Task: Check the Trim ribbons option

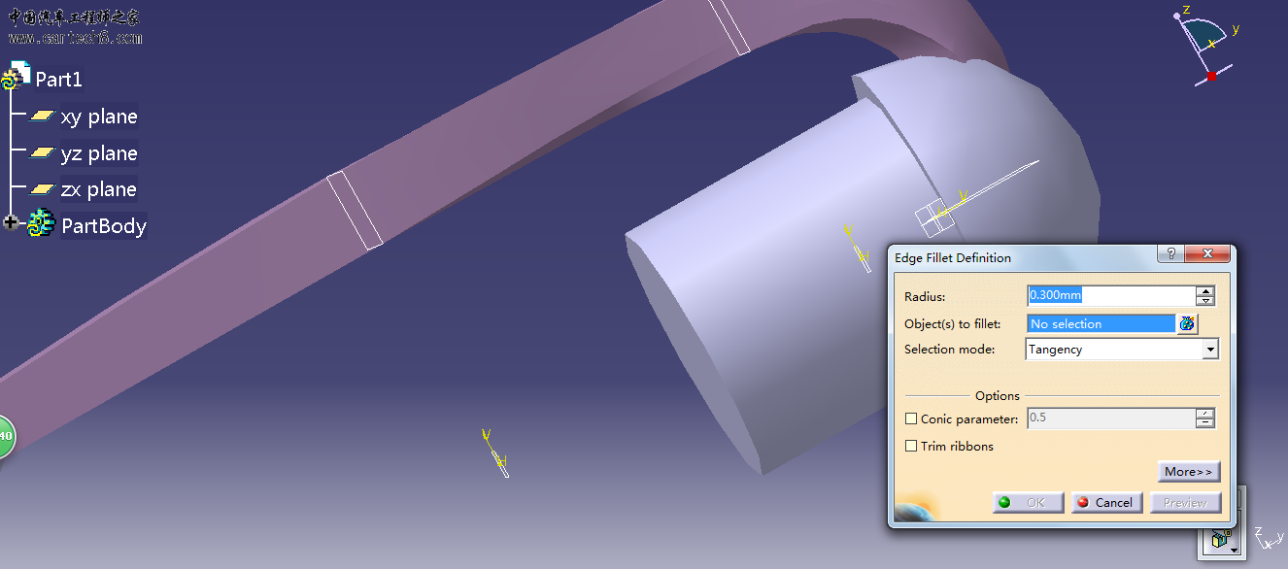Action: pos(911,447)
